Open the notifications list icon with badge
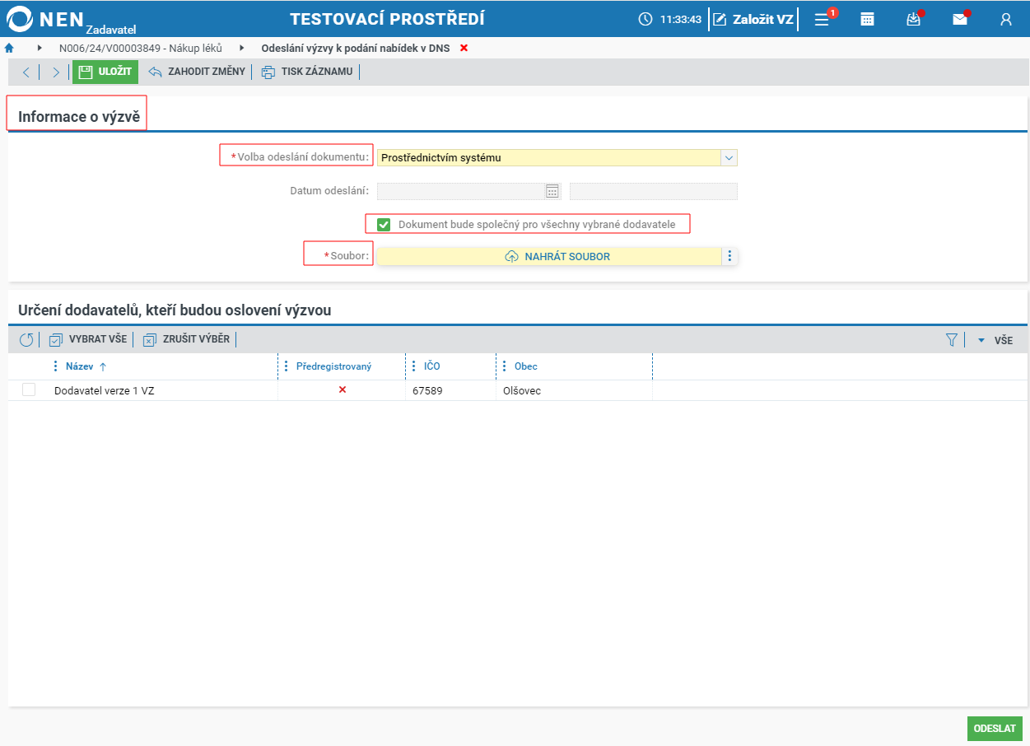 click(x=823, y=19)
